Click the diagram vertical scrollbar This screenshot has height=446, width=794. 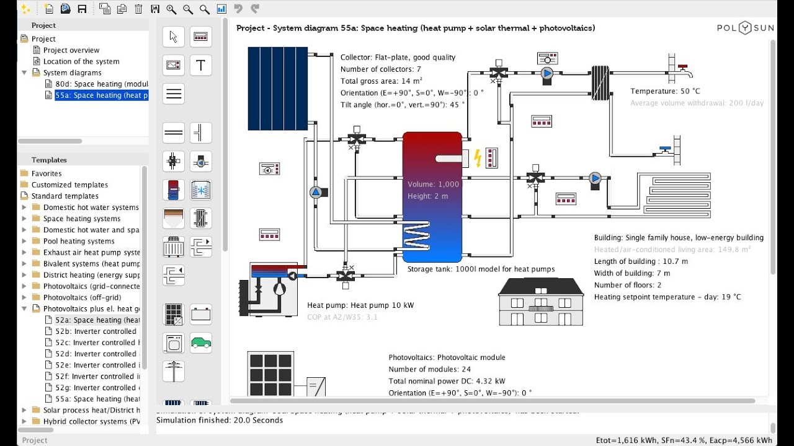tap(773, 157)
